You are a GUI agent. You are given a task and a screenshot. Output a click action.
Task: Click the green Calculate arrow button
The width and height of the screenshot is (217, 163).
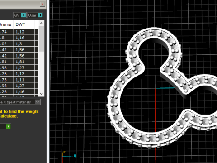coord(8,126)
